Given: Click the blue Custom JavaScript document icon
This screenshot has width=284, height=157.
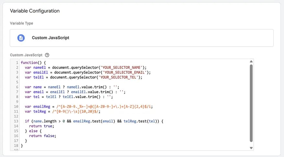Looking at the screenshot, I should pyautogui.click(x=21, y=38).
